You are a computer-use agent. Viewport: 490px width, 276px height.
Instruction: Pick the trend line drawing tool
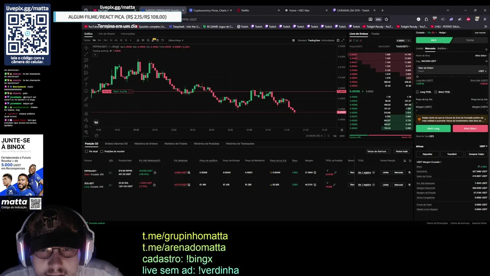coord(86,54)
